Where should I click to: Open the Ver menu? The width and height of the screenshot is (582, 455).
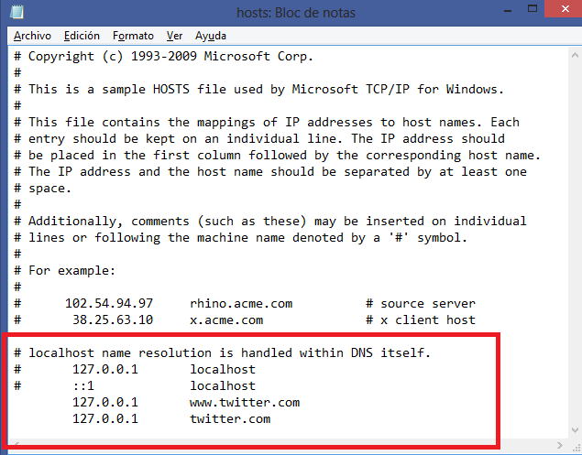click(x=174, y=36)
